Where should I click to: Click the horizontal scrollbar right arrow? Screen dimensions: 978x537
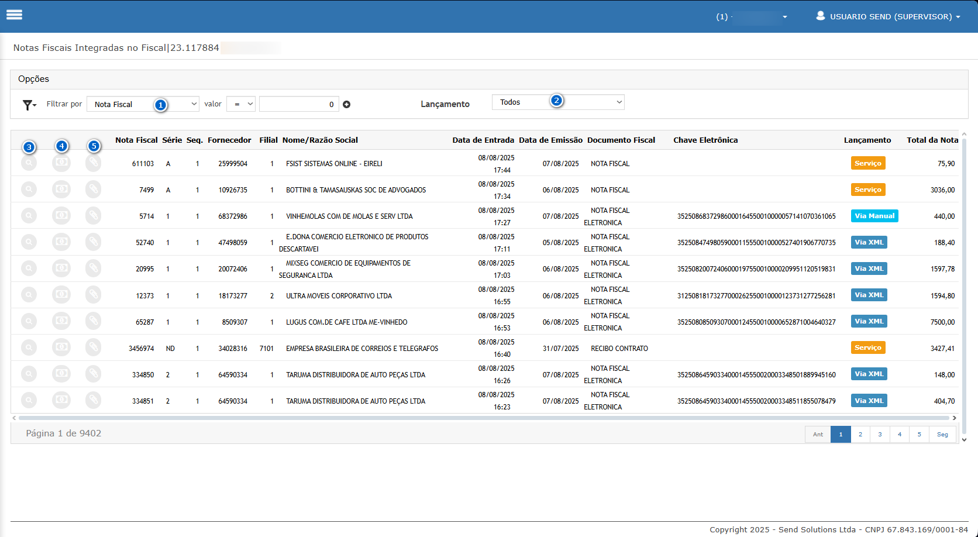[955, 418]
